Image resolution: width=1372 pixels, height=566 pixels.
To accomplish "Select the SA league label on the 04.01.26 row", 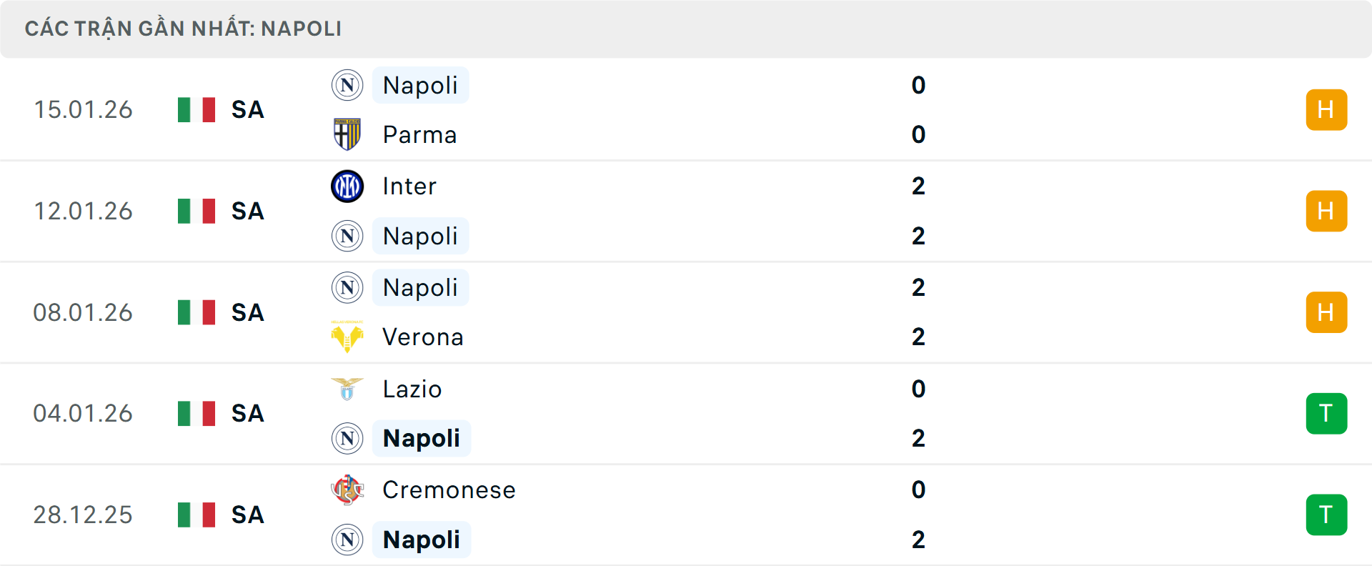I will 247,413.
